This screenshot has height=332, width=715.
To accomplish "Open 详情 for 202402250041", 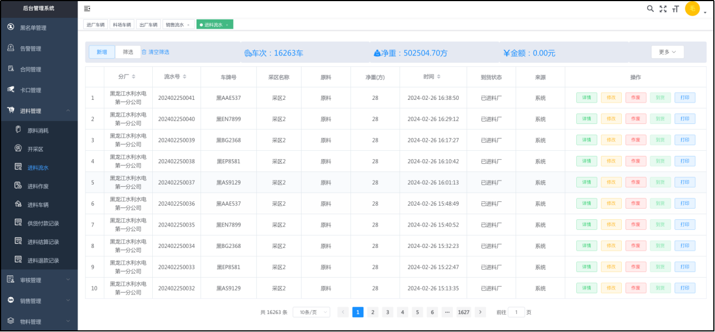I will 586,98.
